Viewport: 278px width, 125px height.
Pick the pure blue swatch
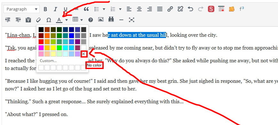click(x=71, y=35)
